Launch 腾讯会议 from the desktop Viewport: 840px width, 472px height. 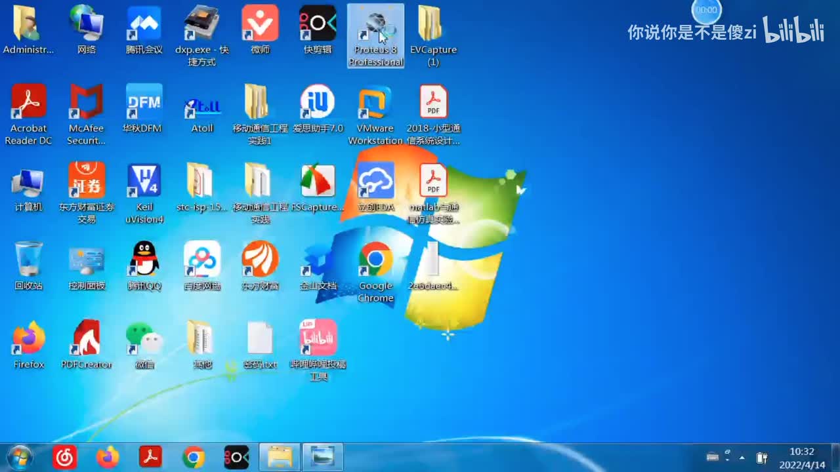144,30
